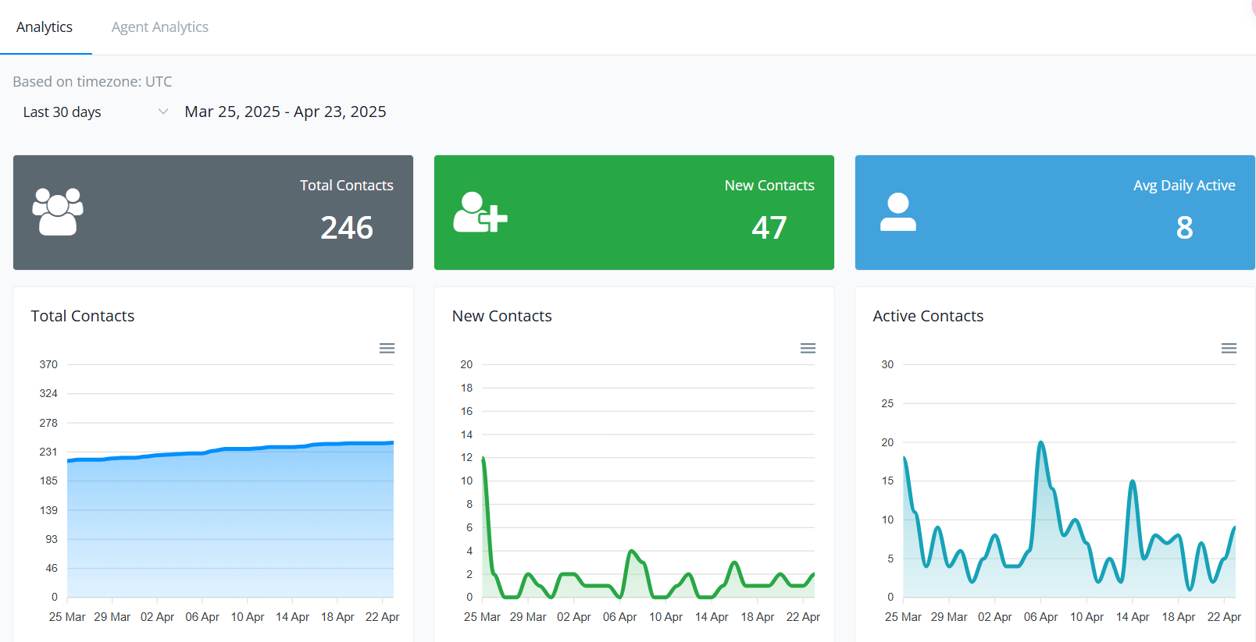
Task: Click the New Contacts 47 value
Action: 769,228
